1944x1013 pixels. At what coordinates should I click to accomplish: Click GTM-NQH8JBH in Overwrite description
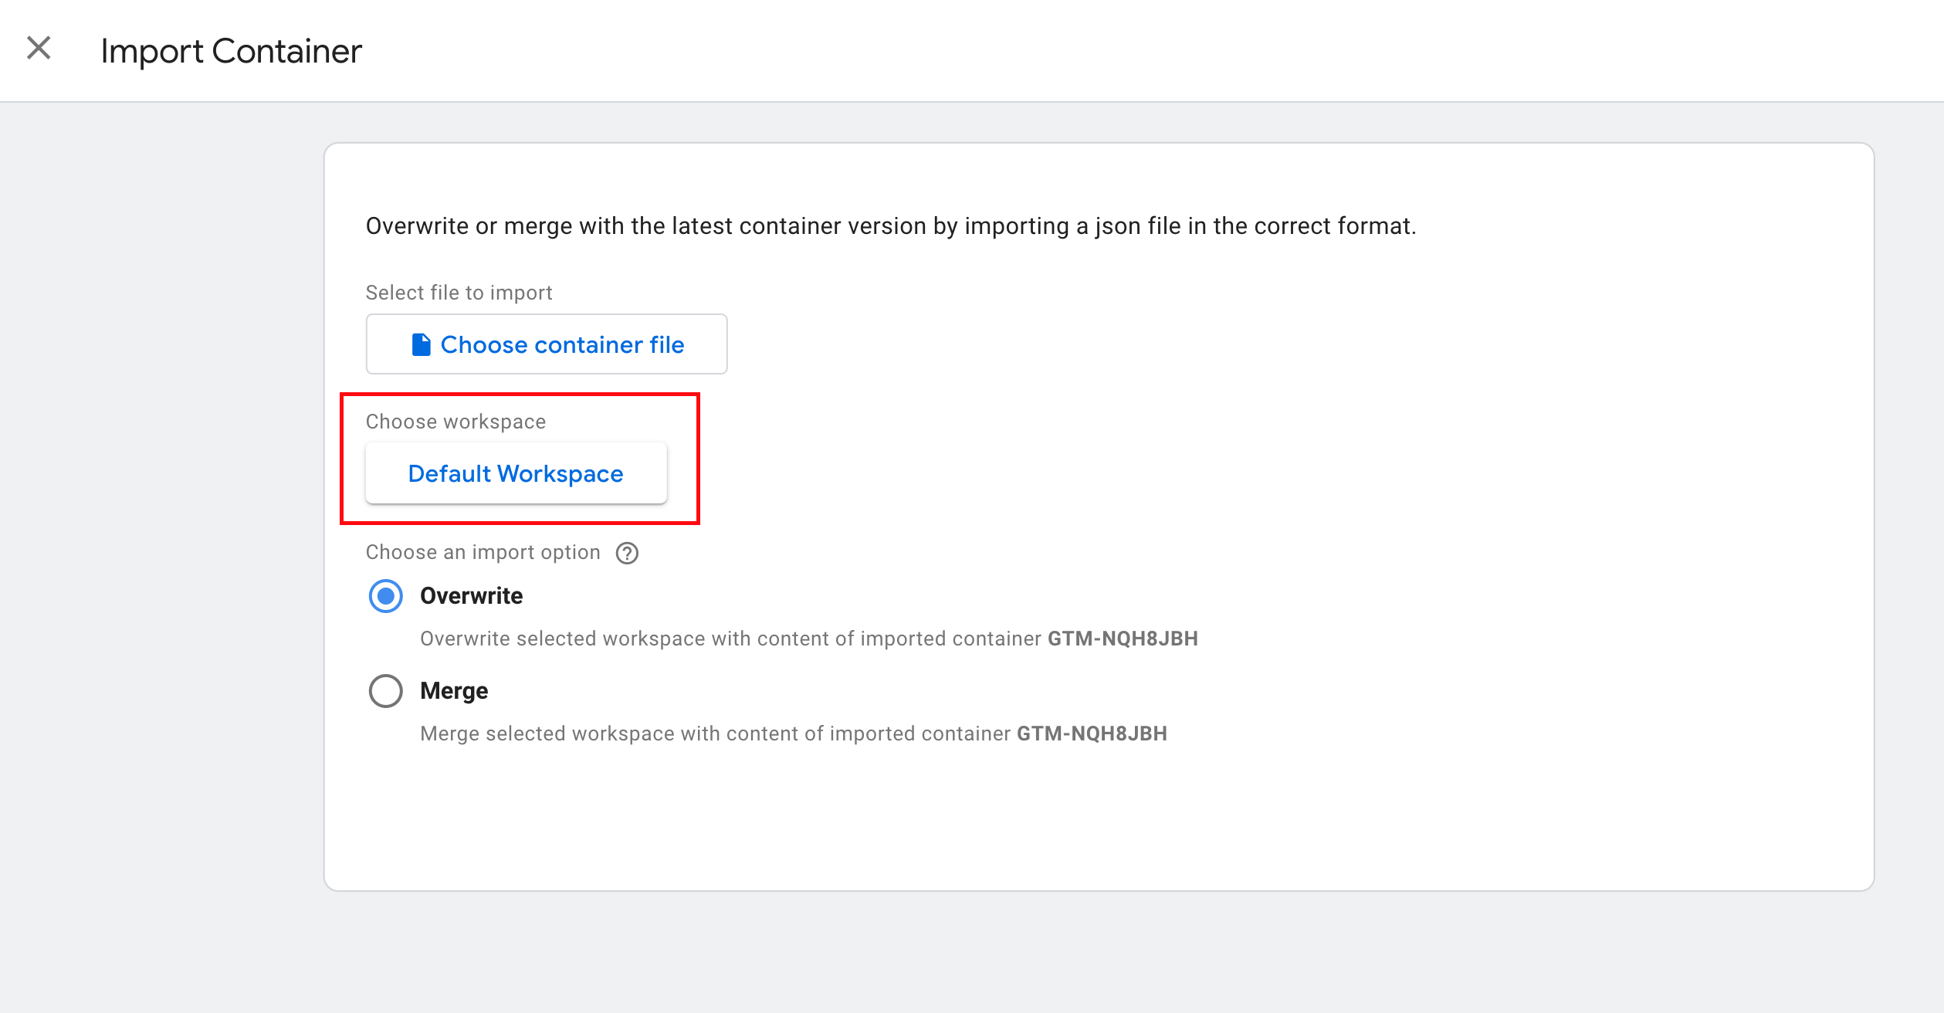1123,639
